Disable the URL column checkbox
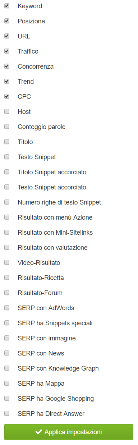This screenshot has width=138, height=445. click(7, 36)
